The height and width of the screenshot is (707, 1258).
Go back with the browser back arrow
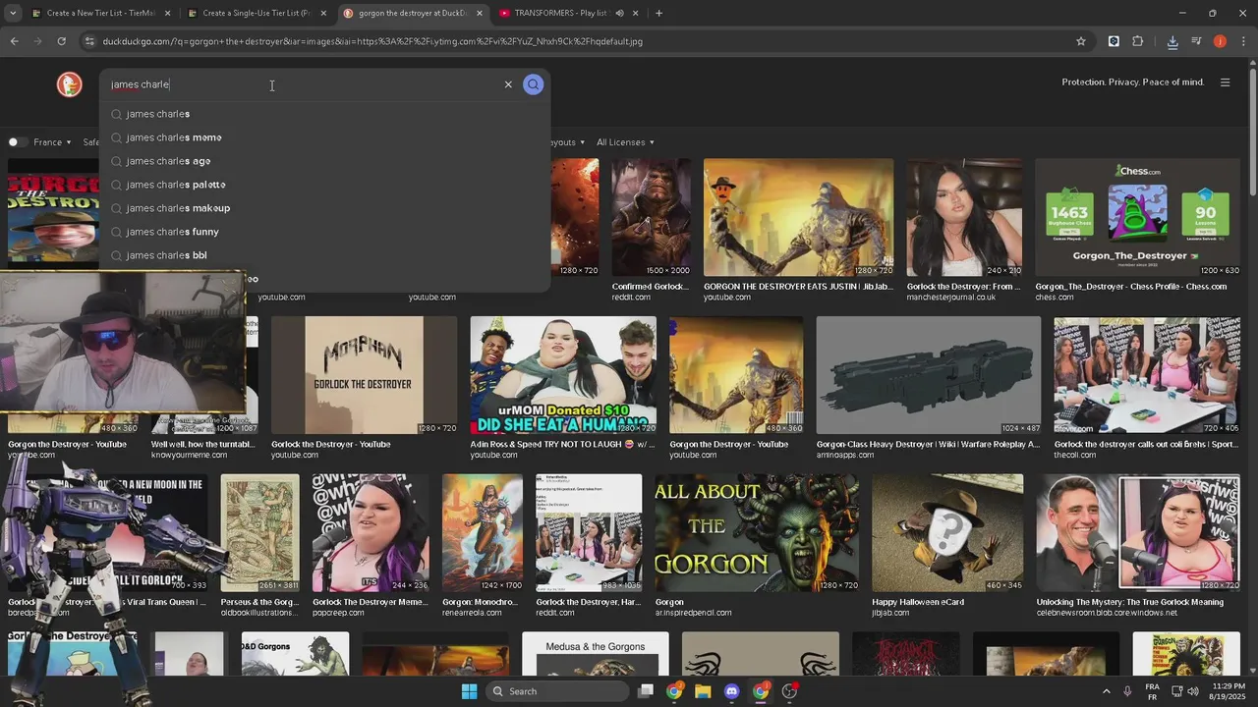point(14,41)
